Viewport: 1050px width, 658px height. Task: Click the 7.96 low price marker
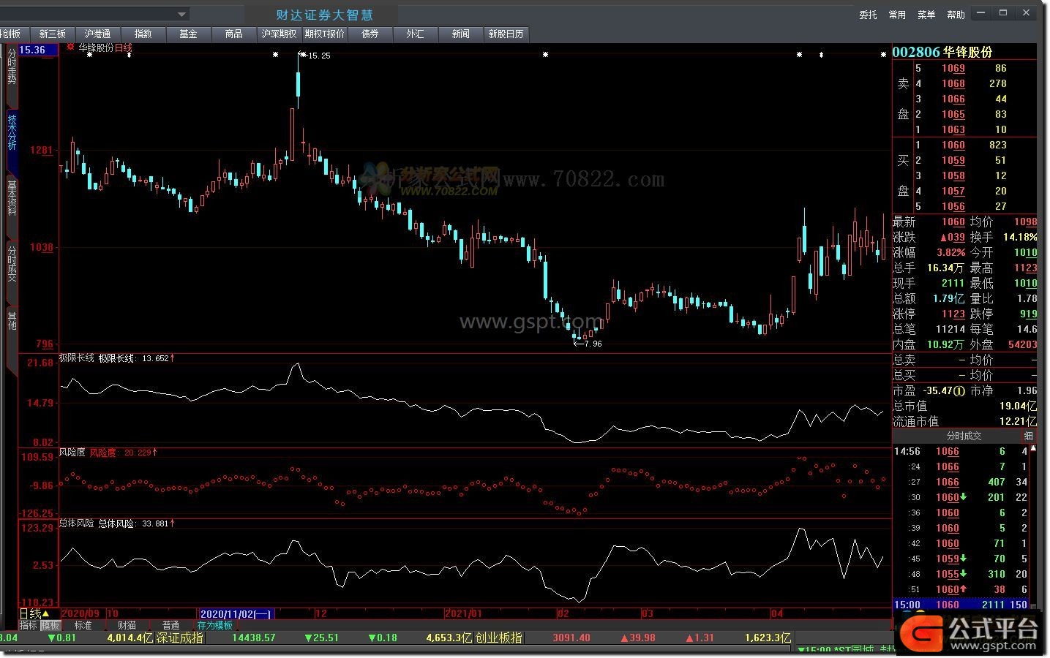point(593,344)
